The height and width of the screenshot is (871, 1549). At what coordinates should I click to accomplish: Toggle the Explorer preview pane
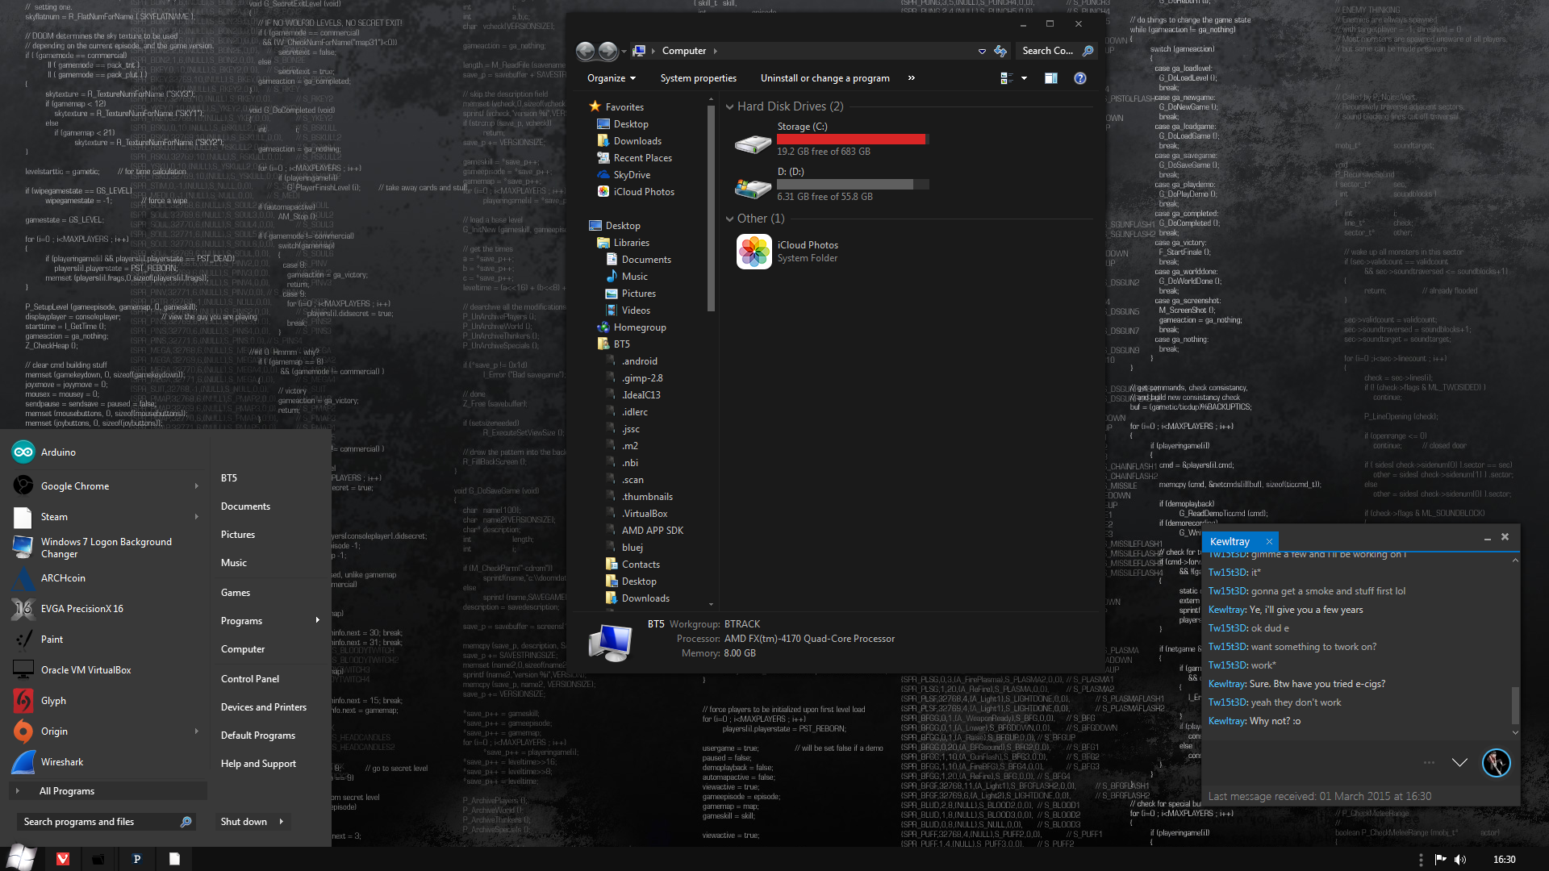1051,78
